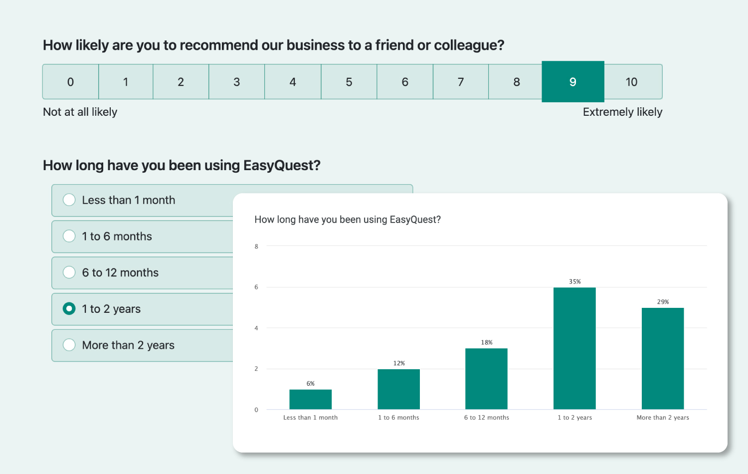Select rating 9 on the recommendation scale
Screen dimensions: 748x474
click(x=572, y=81)
